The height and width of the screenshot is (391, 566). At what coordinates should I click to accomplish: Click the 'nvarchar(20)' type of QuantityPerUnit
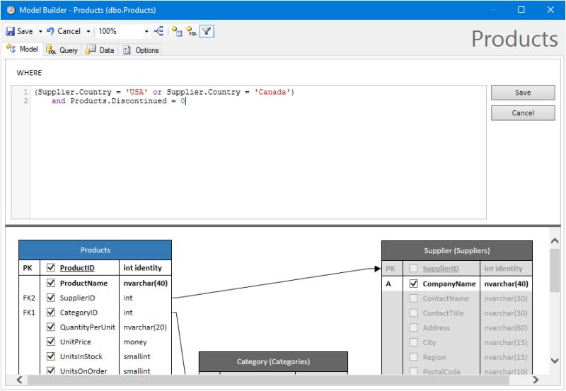point(145,327)
